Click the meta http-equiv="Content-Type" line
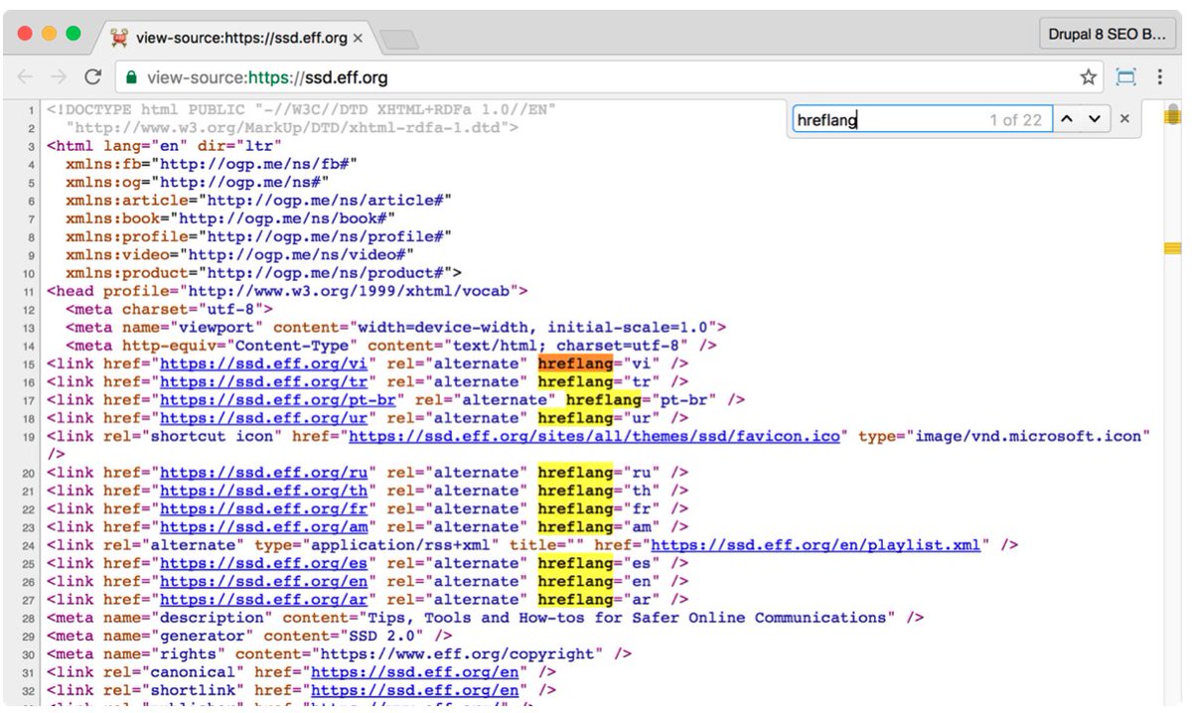1192x713 pixels. click(390, 345)
